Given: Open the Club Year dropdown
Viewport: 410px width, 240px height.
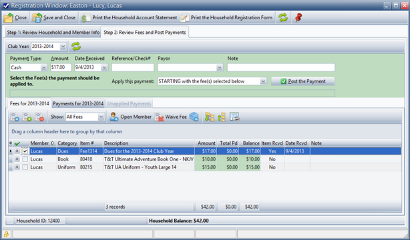Looking at the screenshot, I should (63, 47).
